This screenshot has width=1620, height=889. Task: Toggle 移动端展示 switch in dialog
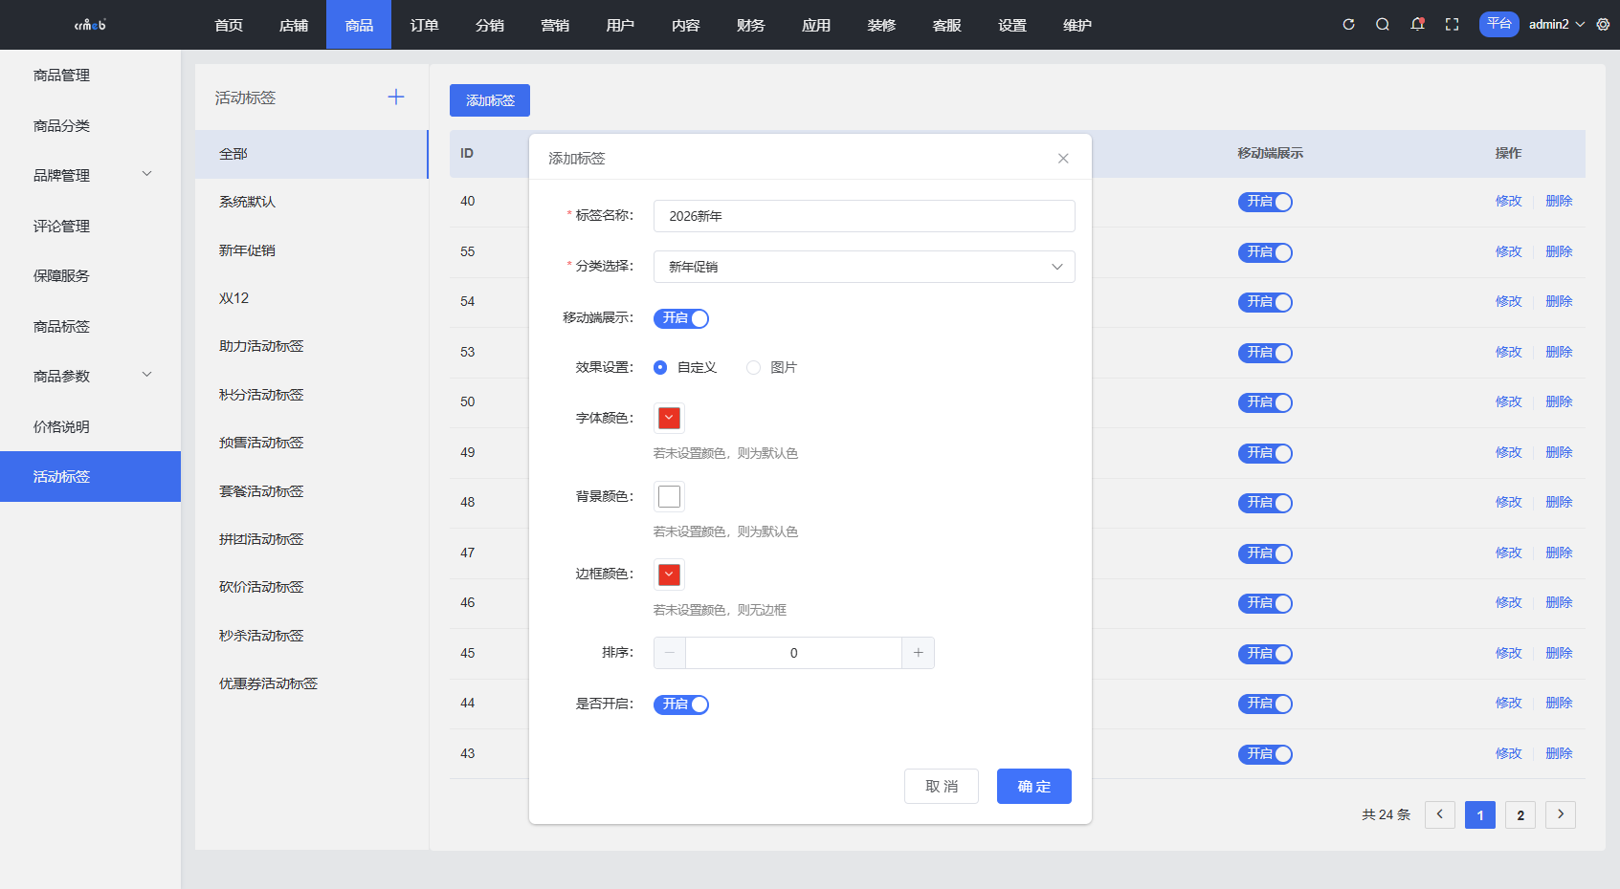tap(681, 318)
